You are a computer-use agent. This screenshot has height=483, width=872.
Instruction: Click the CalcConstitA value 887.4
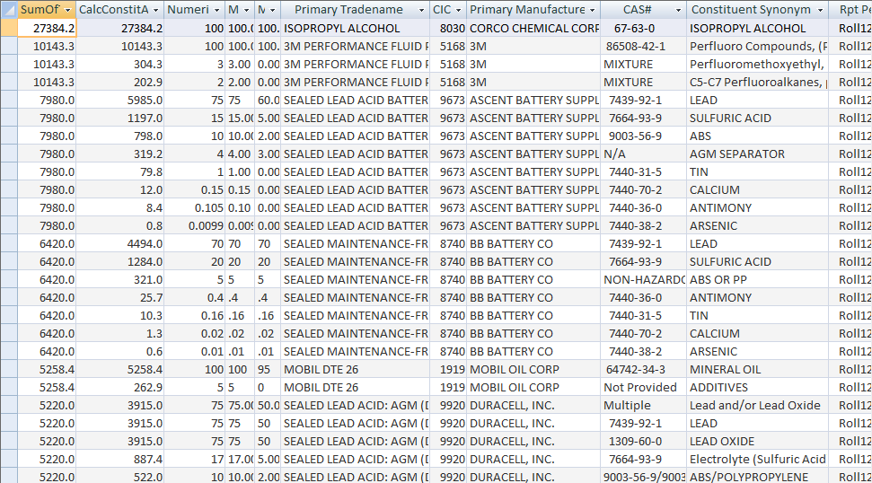tap(120, 459)
